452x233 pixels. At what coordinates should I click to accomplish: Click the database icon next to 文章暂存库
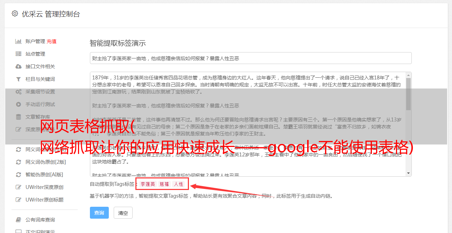pyautogui.click(x=18, y=117)
